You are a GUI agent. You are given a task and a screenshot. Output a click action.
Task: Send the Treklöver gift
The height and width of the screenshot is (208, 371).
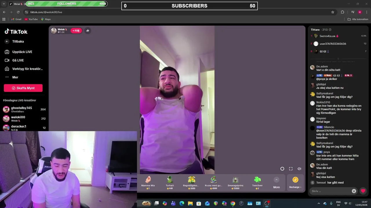257,183
